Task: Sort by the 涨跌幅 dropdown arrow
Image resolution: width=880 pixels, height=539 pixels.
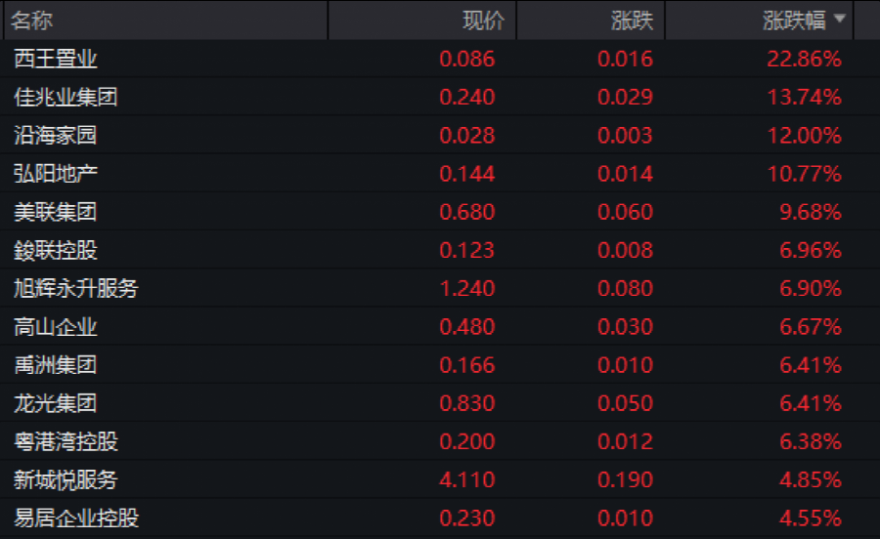Action: (x=840, y=19)
